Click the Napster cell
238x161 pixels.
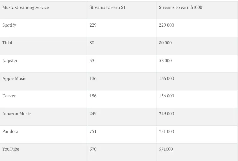click(10, 61)
